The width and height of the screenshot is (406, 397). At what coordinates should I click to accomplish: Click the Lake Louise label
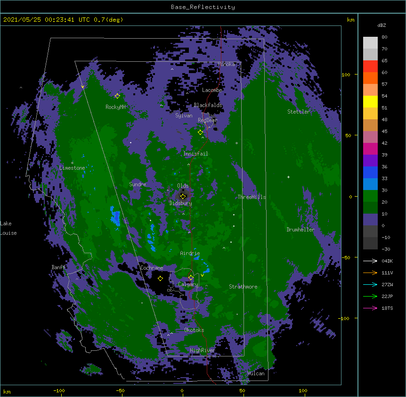coord(8,228)
